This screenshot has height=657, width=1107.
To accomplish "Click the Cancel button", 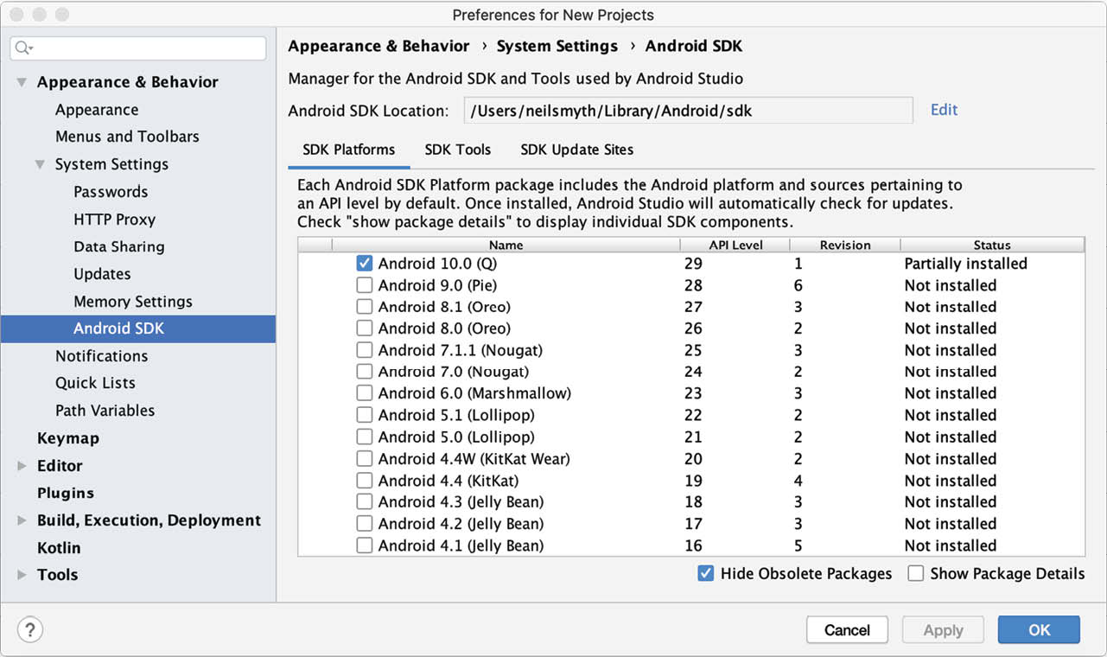I will [x=847, y=629].
